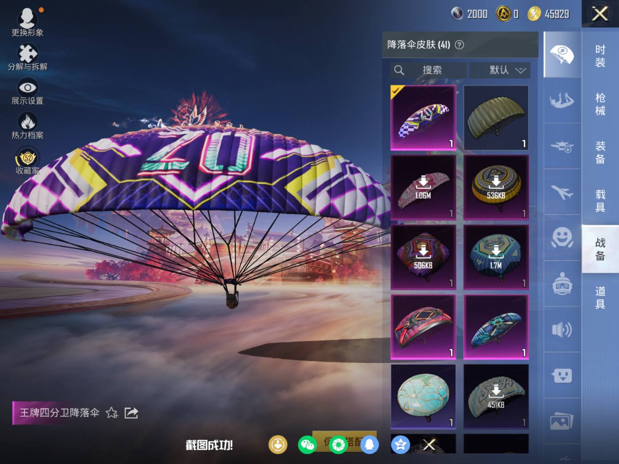Click the share arrow beside 王牌四分卫降落伞

[x=131, y=413]
